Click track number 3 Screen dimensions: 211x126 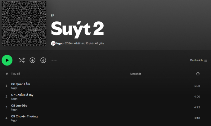pyautogui.click(x=6, y=107)
